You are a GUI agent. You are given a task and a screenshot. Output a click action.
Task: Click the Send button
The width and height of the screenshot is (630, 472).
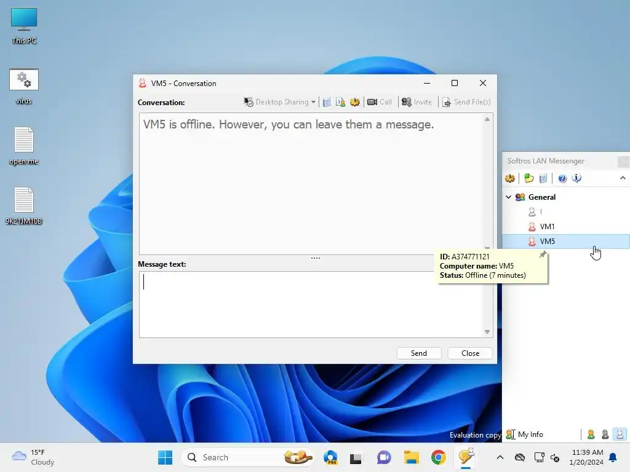pos(418,353)
